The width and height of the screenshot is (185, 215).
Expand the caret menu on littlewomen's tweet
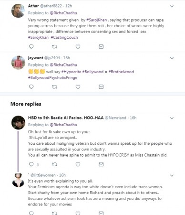[x=172, y=175]
